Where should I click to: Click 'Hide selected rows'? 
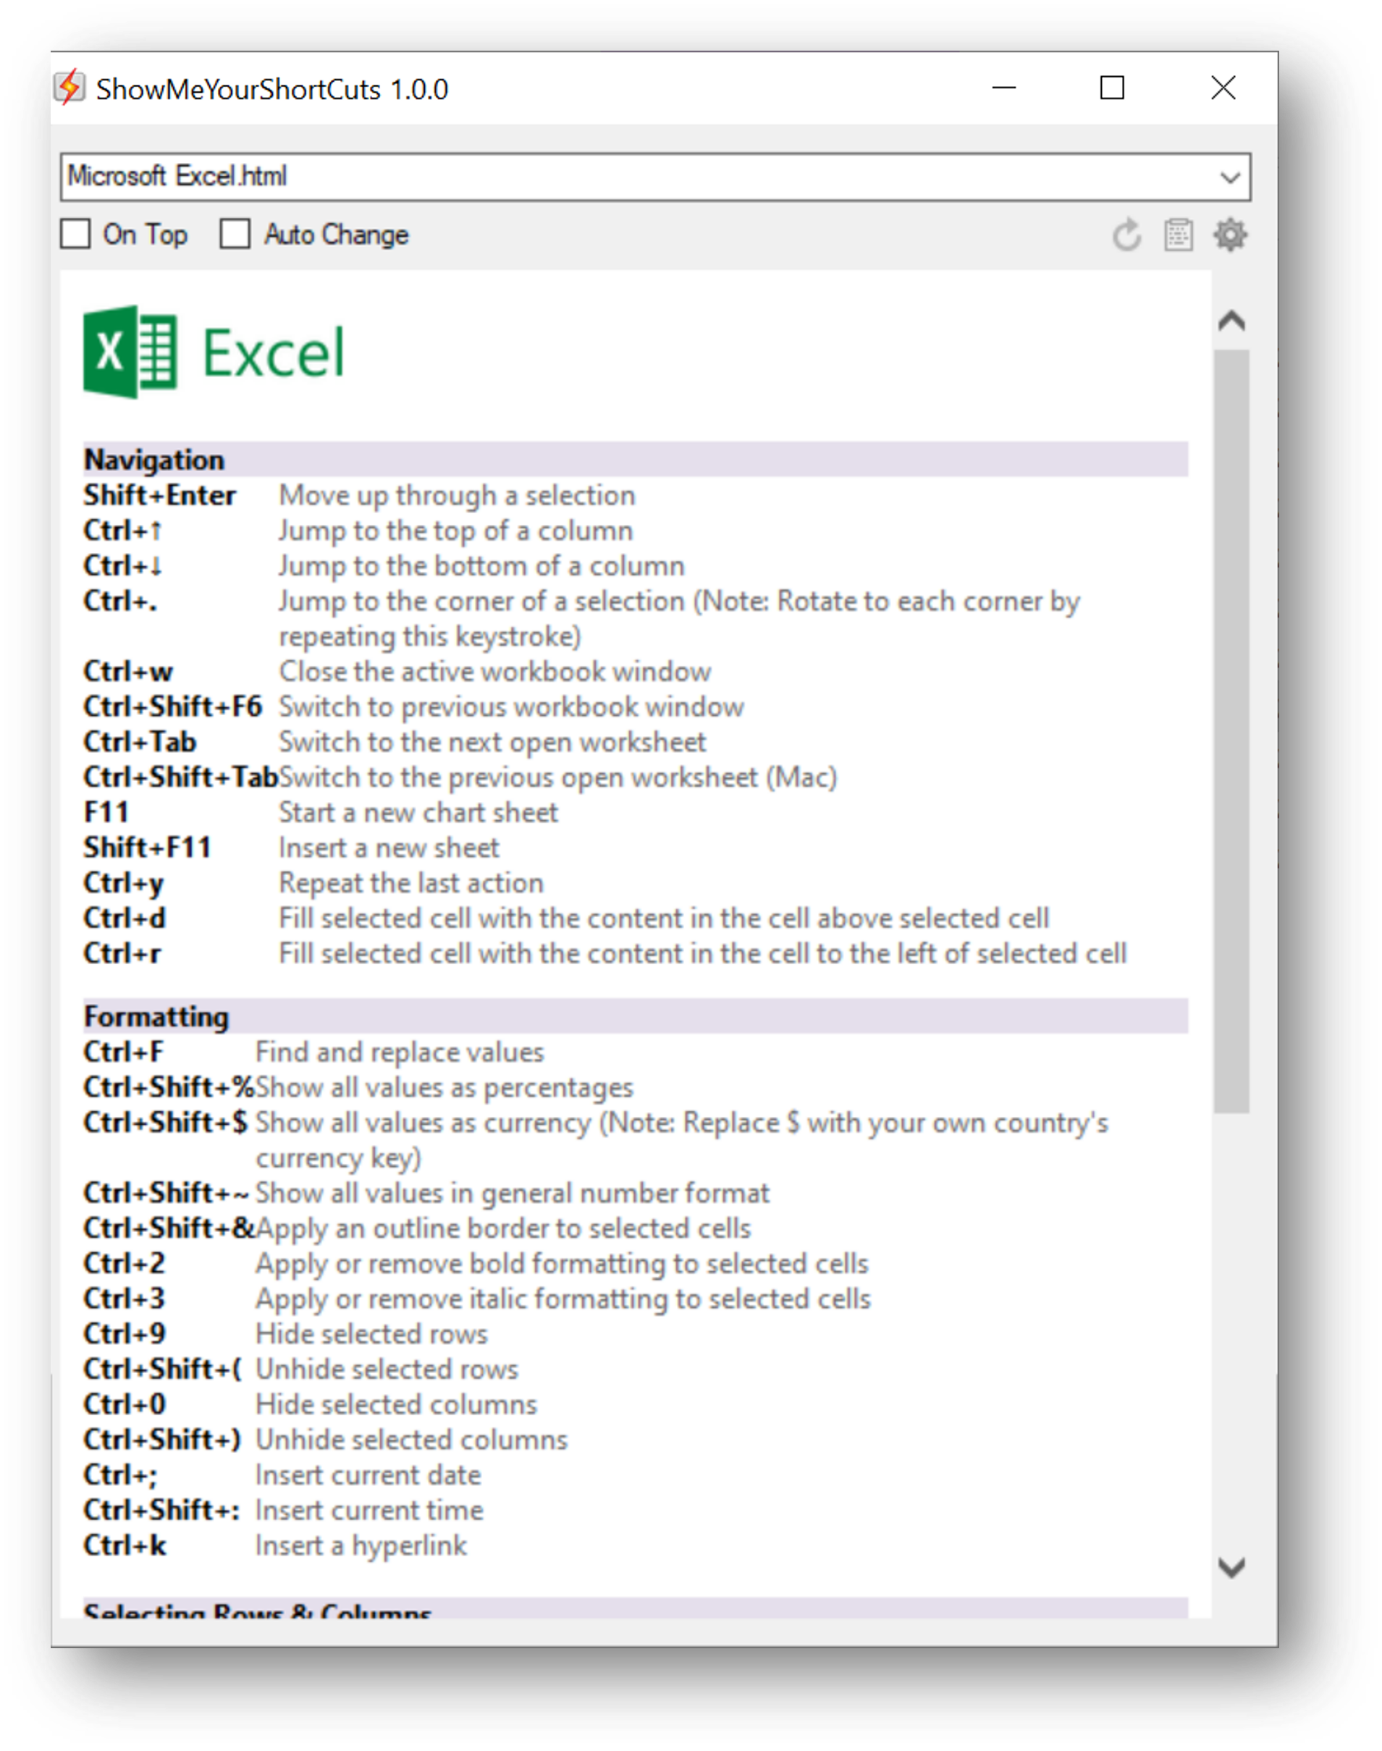click(371, 1334)
